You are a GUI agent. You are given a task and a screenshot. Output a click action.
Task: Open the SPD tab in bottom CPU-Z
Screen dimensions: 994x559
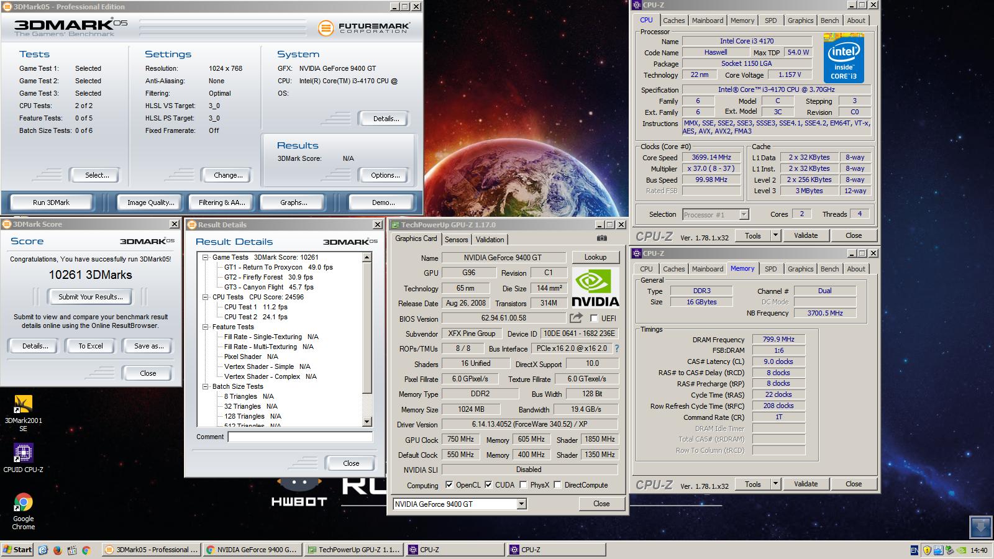point(770,269)
